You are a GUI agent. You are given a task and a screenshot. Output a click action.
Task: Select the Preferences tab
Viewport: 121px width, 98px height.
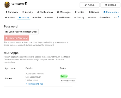click(111, 12)
